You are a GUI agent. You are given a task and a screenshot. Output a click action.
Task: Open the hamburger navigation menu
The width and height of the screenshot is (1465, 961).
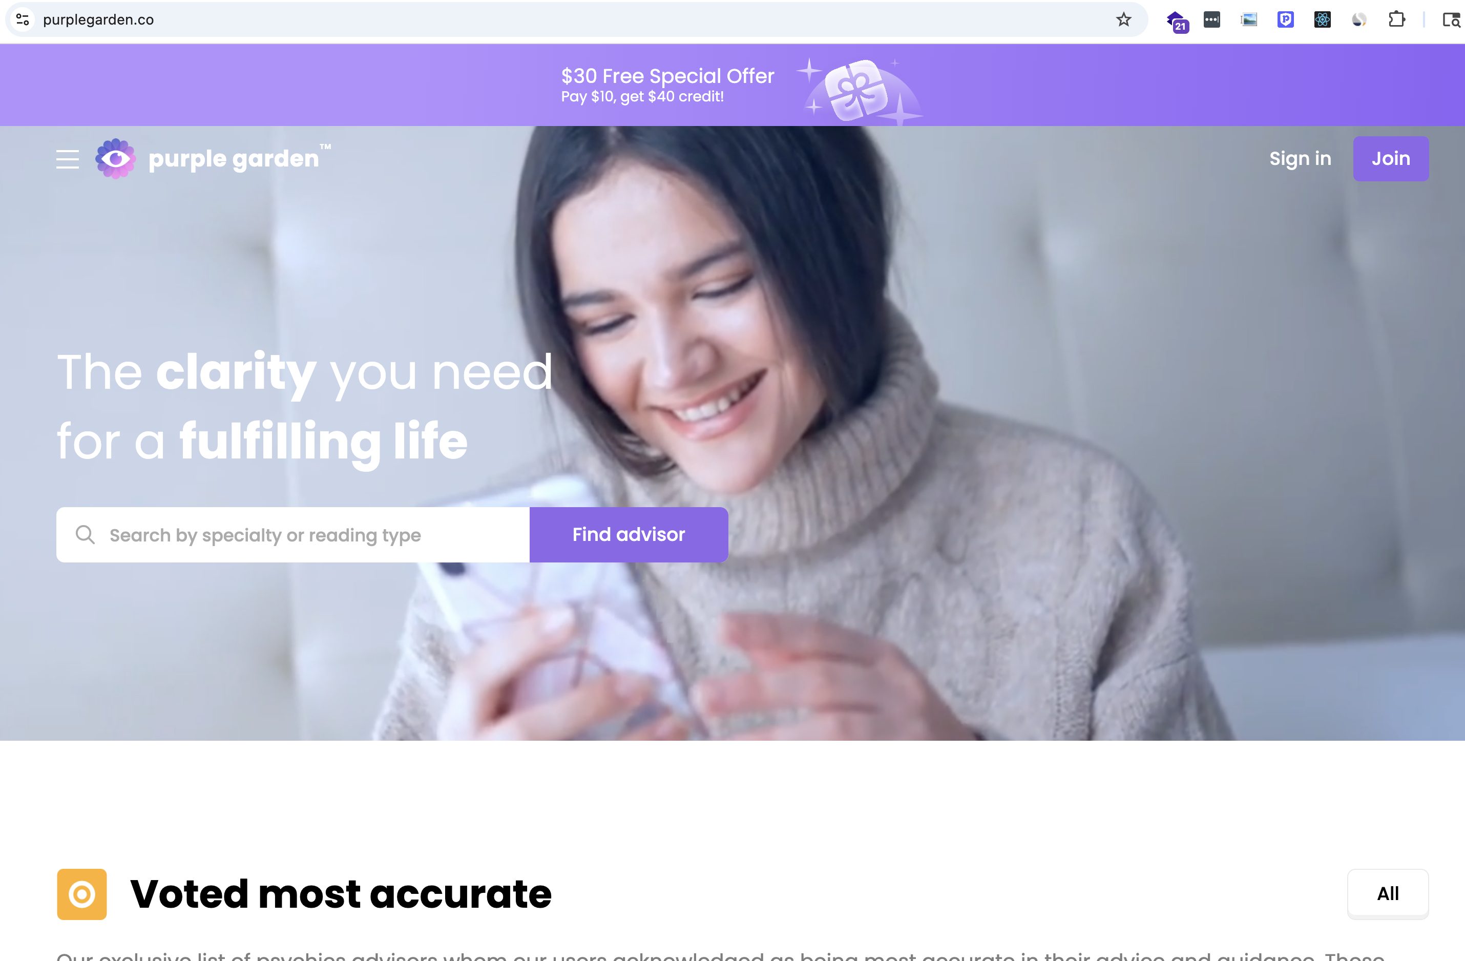(x=68, y=159)
